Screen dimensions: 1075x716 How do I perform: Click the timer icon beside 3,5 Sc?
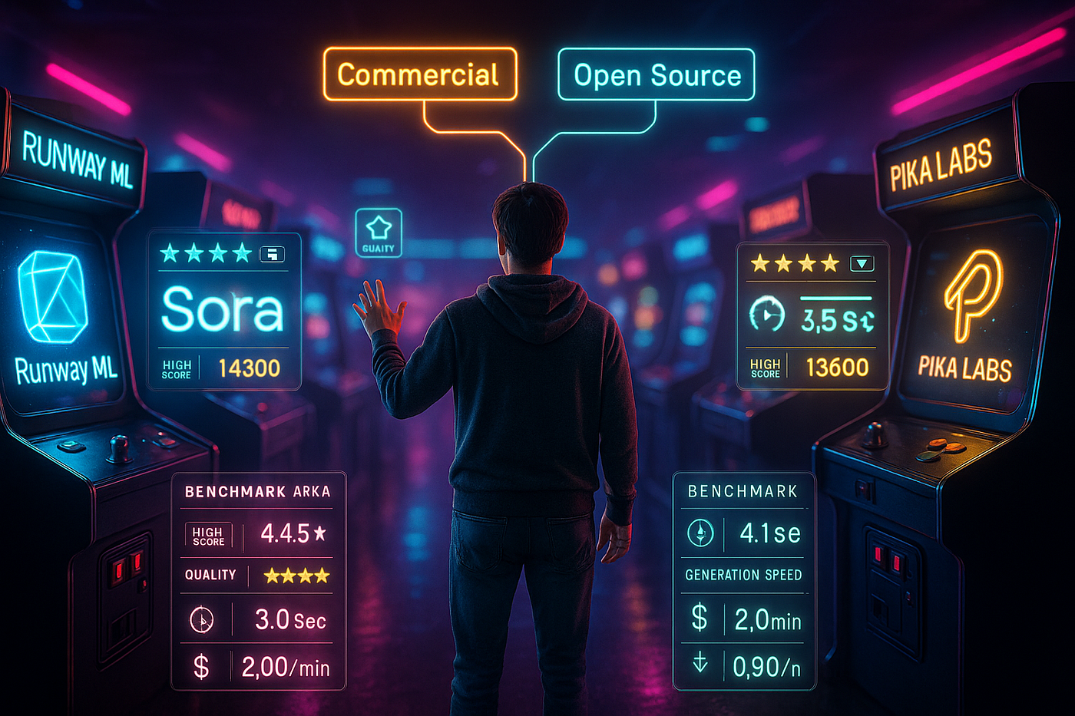coord(766,315)
